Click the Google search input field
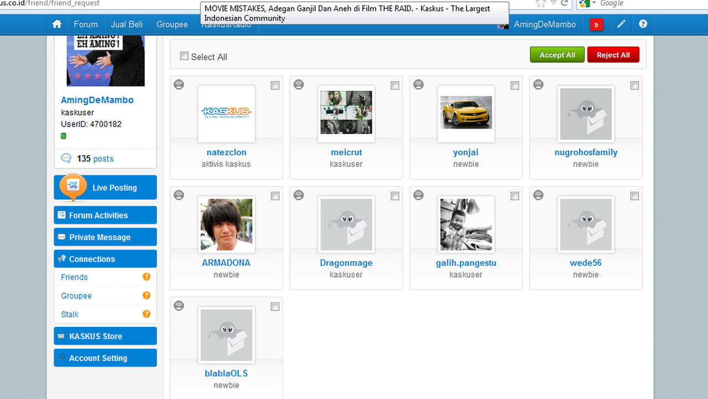 (653, 3)
